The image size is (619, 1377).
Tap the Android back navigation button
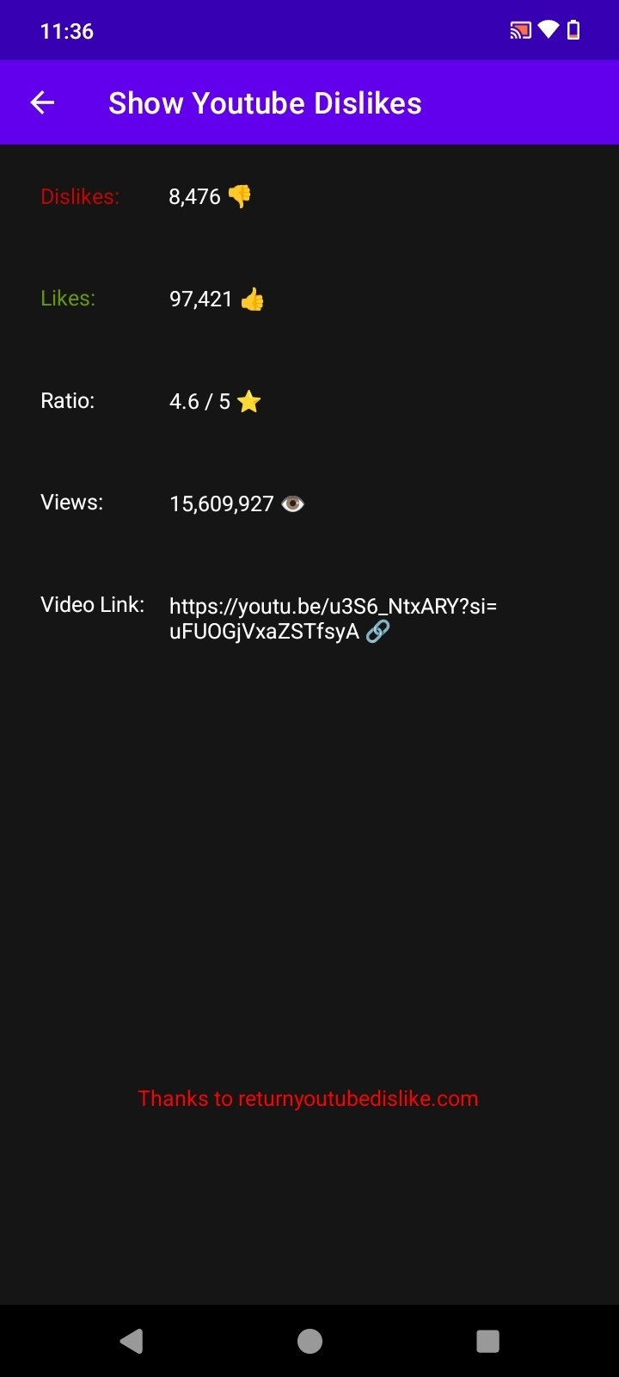tap(132, 1341)
